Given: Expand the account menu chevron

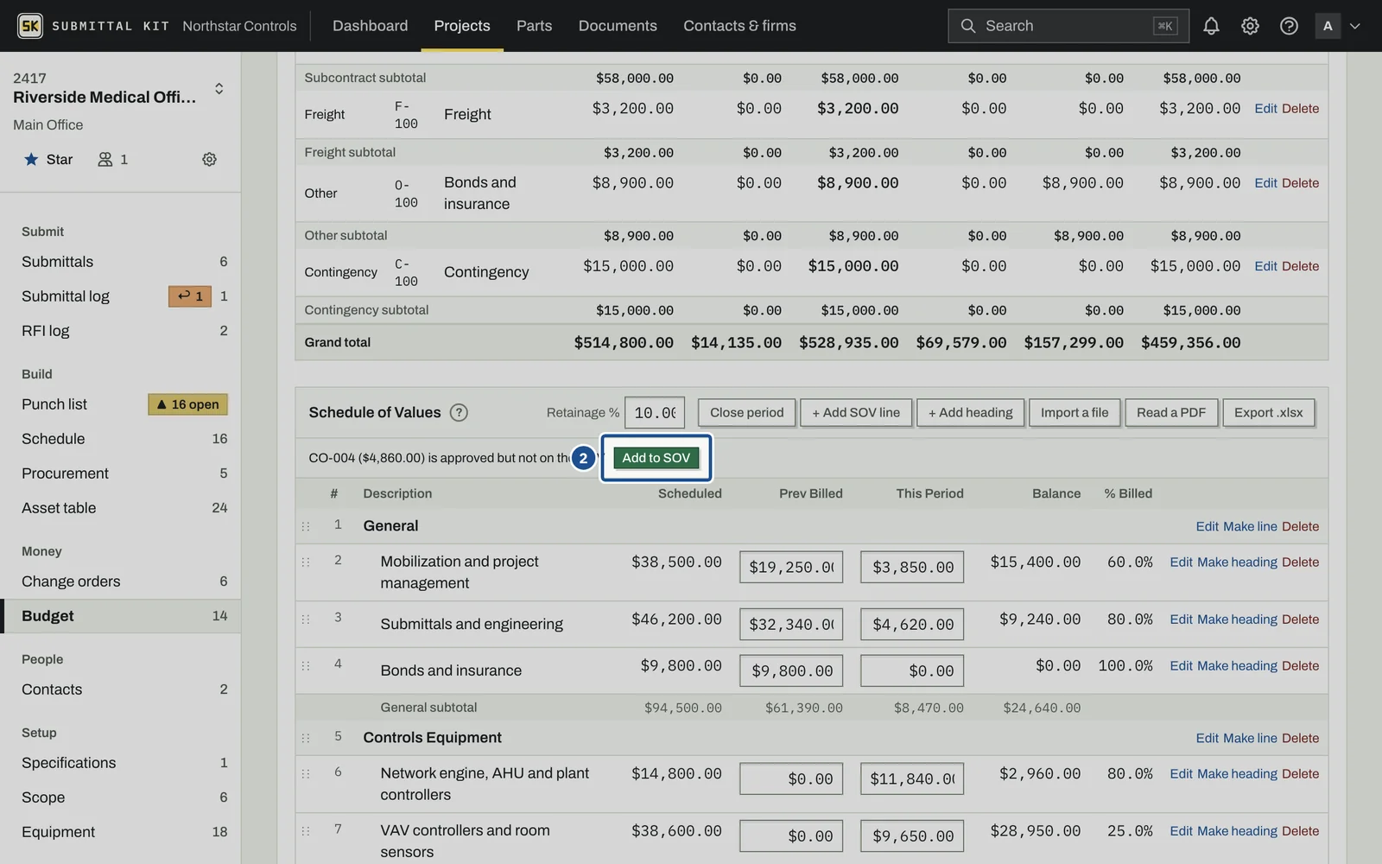Looking at the screenshot, I should click(x=1355, y=26).
